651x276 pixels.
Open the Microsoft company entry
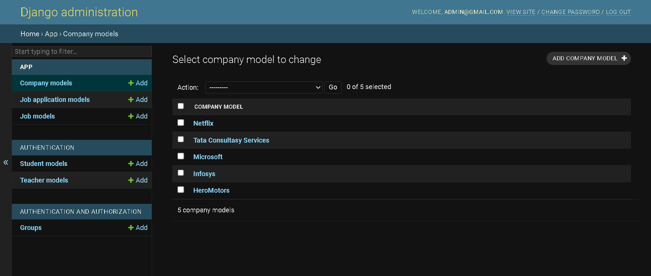coord(208,157)
